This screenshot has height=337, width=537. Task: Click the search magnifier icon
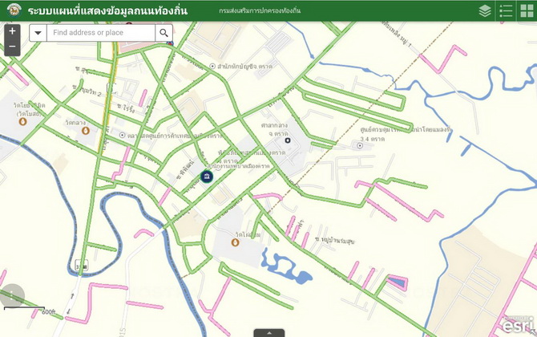[164, 33]
